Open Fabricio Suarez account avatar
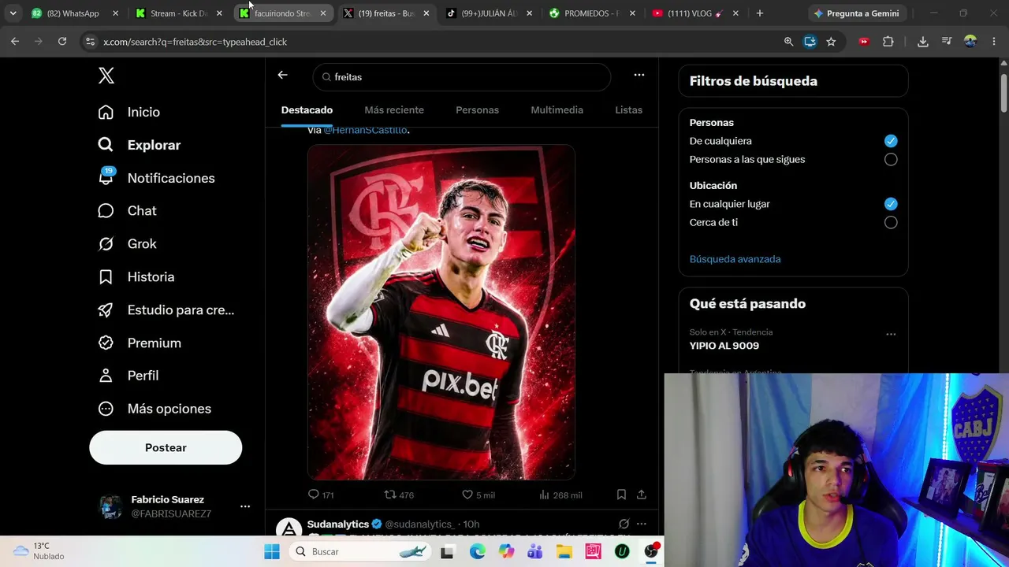1009x567 pixels. 111,506
